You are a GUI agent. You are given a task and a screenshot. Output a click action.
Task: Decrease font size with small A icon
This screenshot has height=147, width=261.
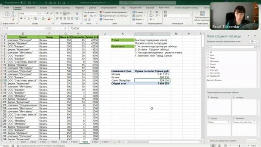[x=51, y=13]
